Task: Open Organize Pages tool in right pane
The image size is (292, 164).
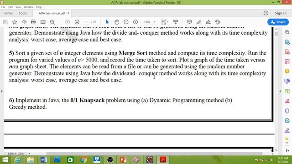Action: (x=287, y=62)
